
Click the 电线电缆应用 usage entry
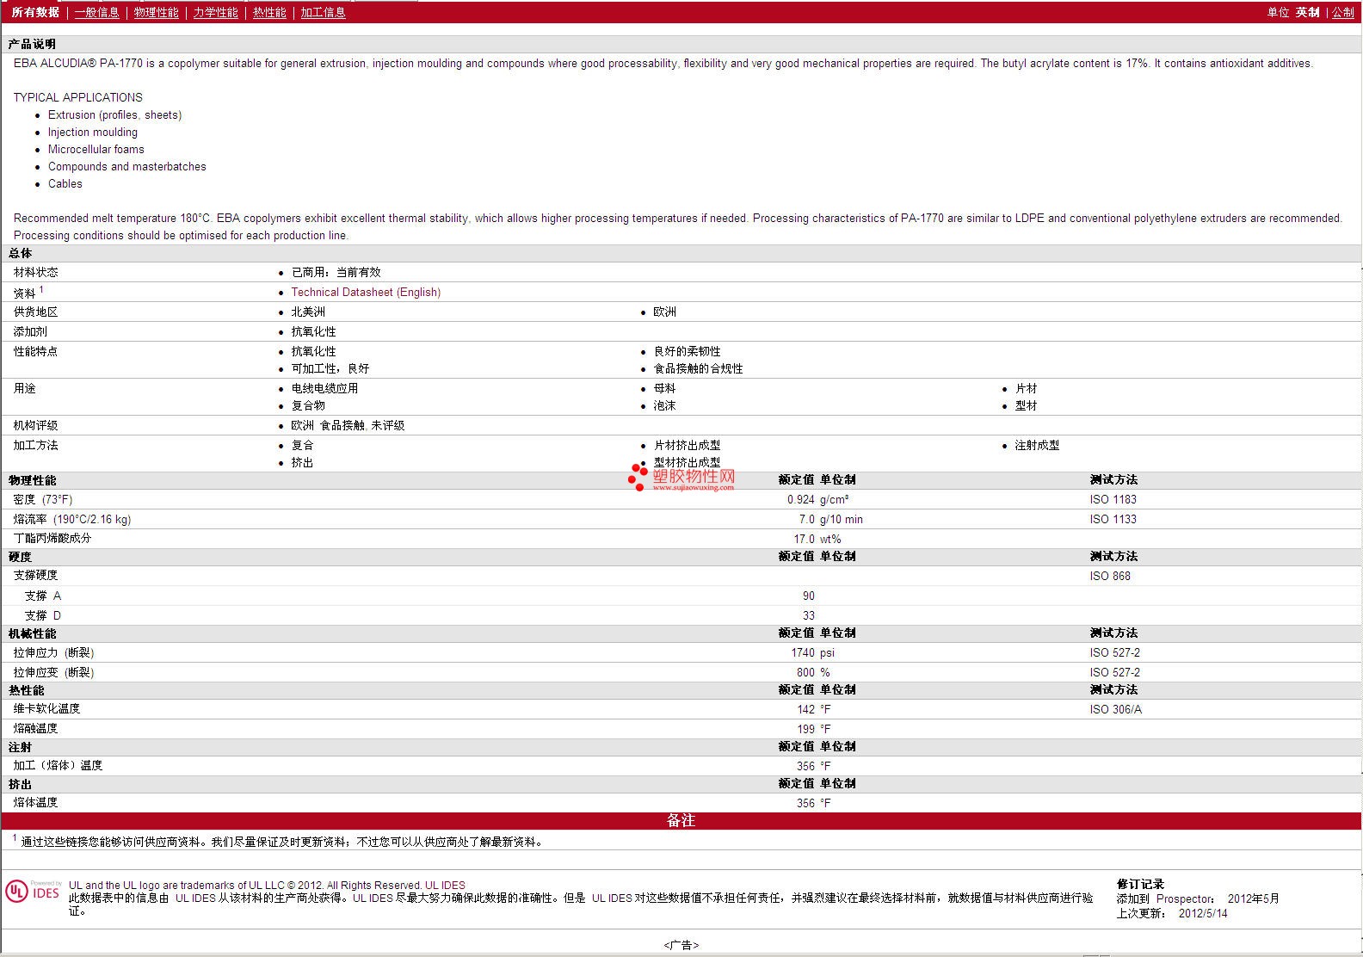[x=324, y=388]
